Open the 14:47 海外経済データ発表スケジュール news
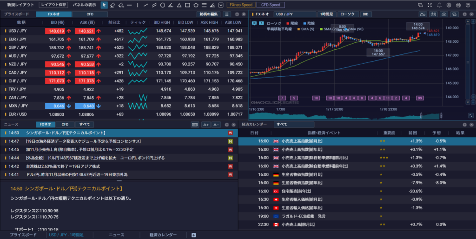 tap(83, 141)
